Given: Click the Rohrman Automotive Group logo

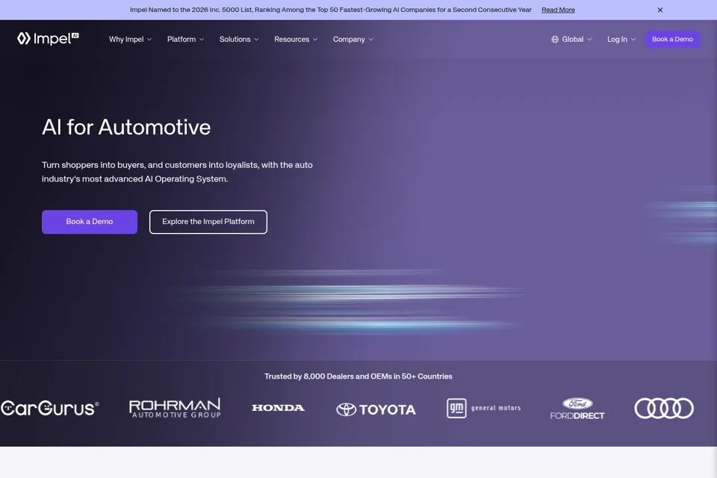Looking at the screenshot, I should [x=175, y=408].
